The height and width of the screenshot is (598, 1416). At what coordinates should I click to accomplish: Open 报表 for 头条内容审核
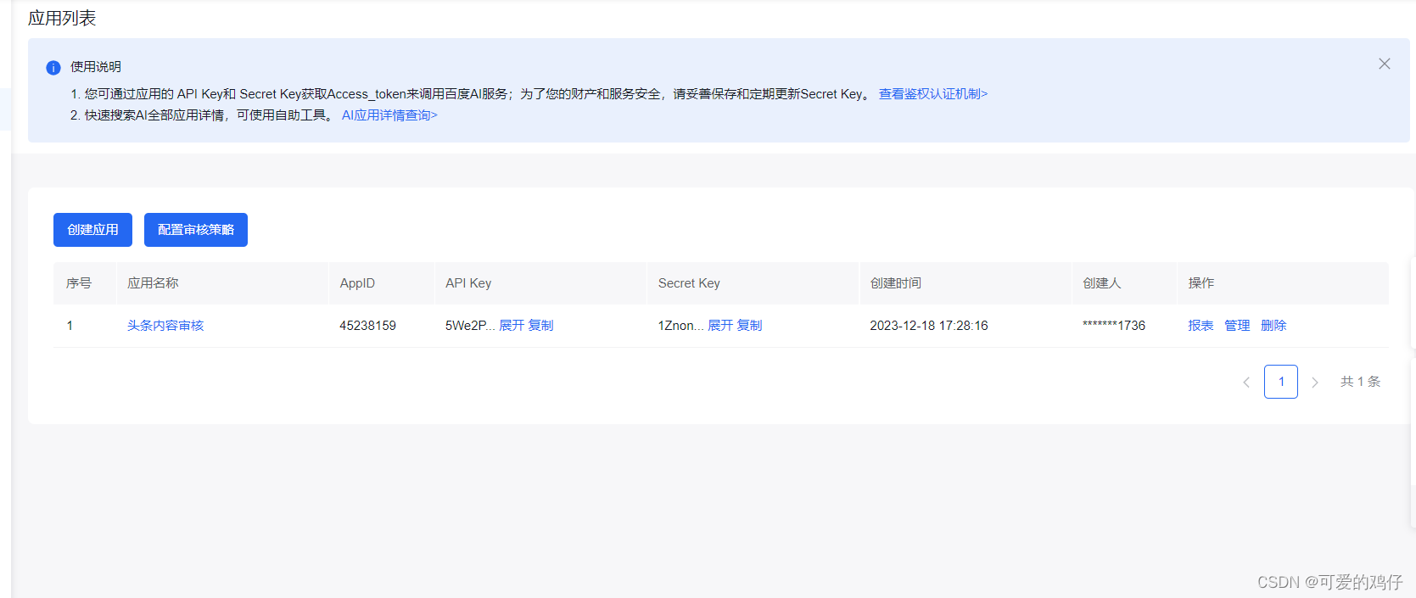(x=1201, y=326)
